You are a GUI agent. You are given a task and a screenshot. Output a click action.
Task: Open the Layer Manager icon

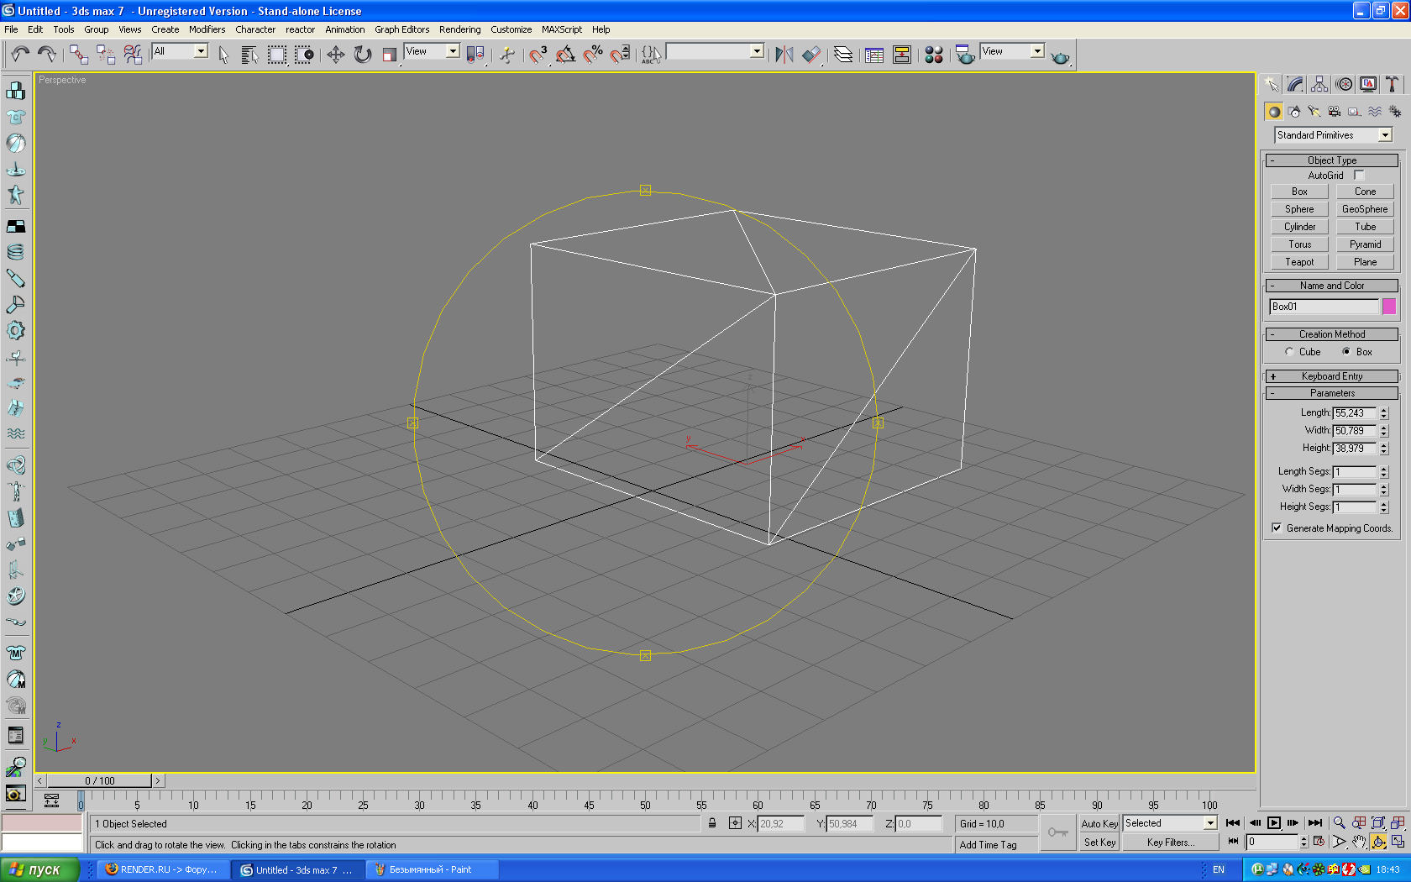point(842,55)
